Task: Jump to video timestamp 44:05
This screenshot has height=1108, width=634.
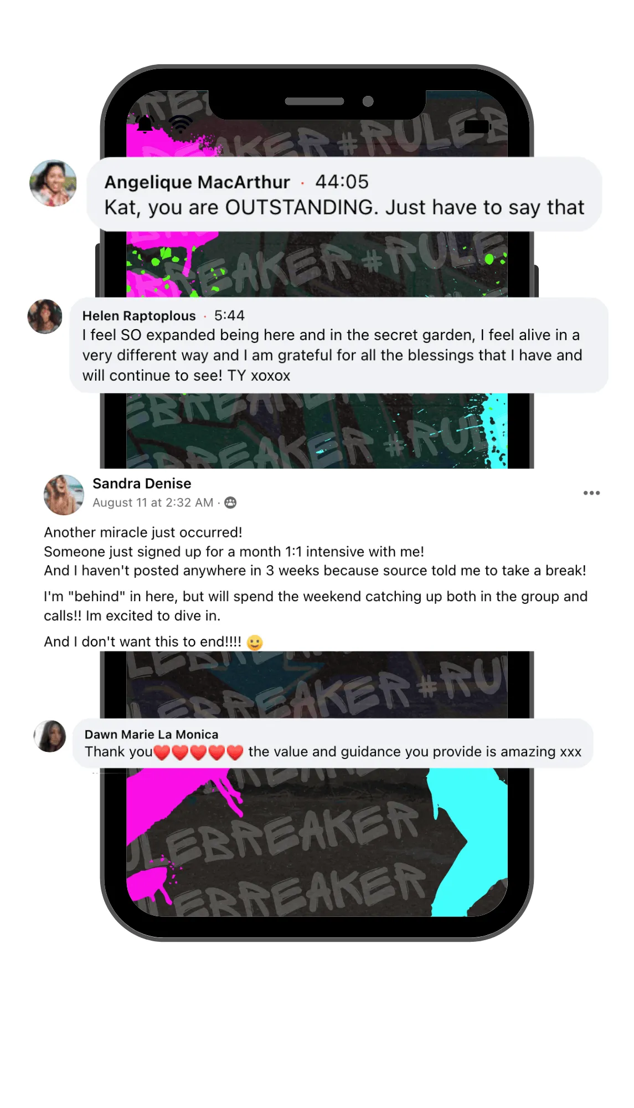Action: click(342, 182)
